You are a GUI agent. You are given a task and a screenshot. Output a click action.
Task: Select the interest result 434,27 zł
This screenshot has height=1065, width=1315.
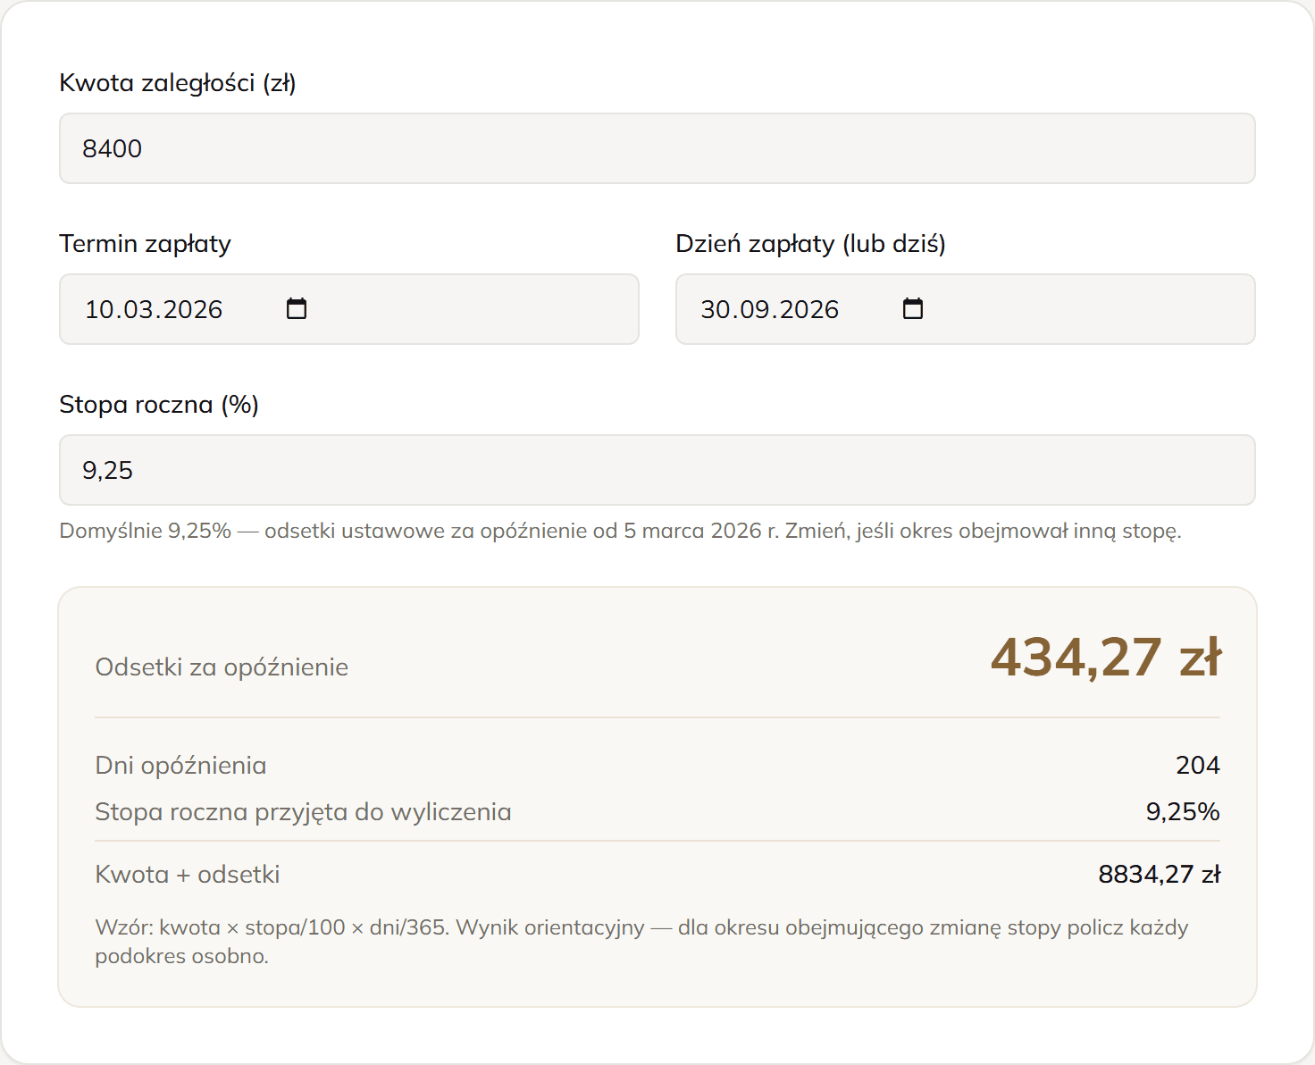(1105, 658)
